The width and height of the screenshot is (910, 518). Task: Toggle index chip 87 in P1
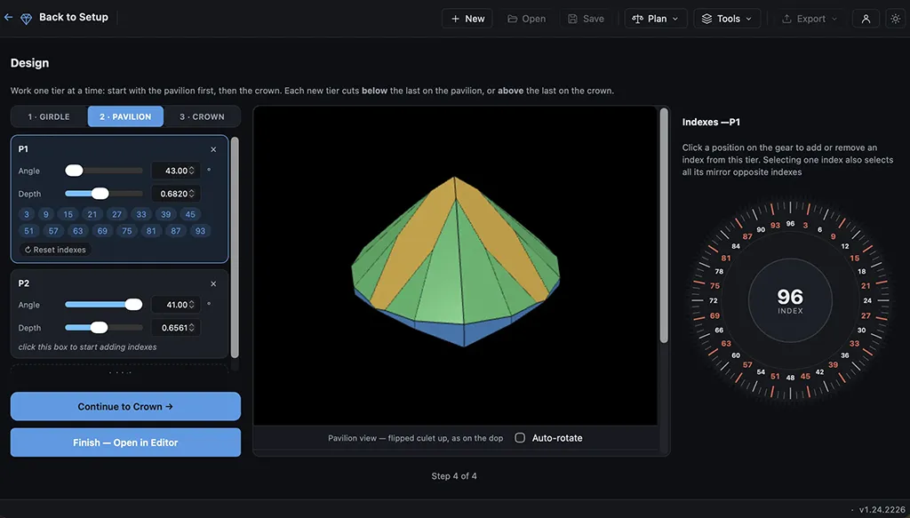[x=175, y=231]
